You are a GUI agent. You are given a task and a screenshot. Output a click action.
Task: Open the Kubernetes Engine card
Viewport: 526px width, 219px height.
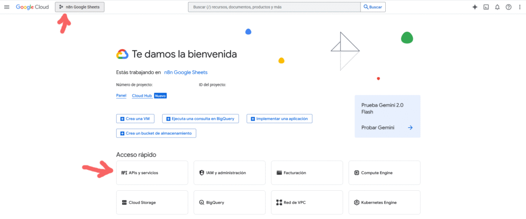384,202
